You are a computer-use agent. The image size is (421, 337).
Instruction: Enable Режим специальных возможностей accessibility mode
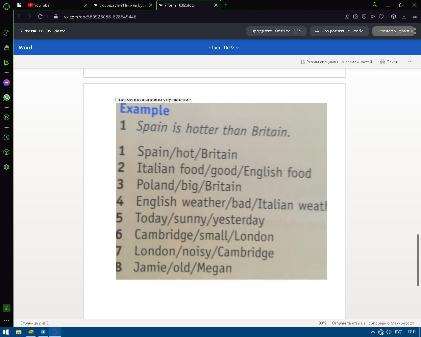(x=336, y=62)
